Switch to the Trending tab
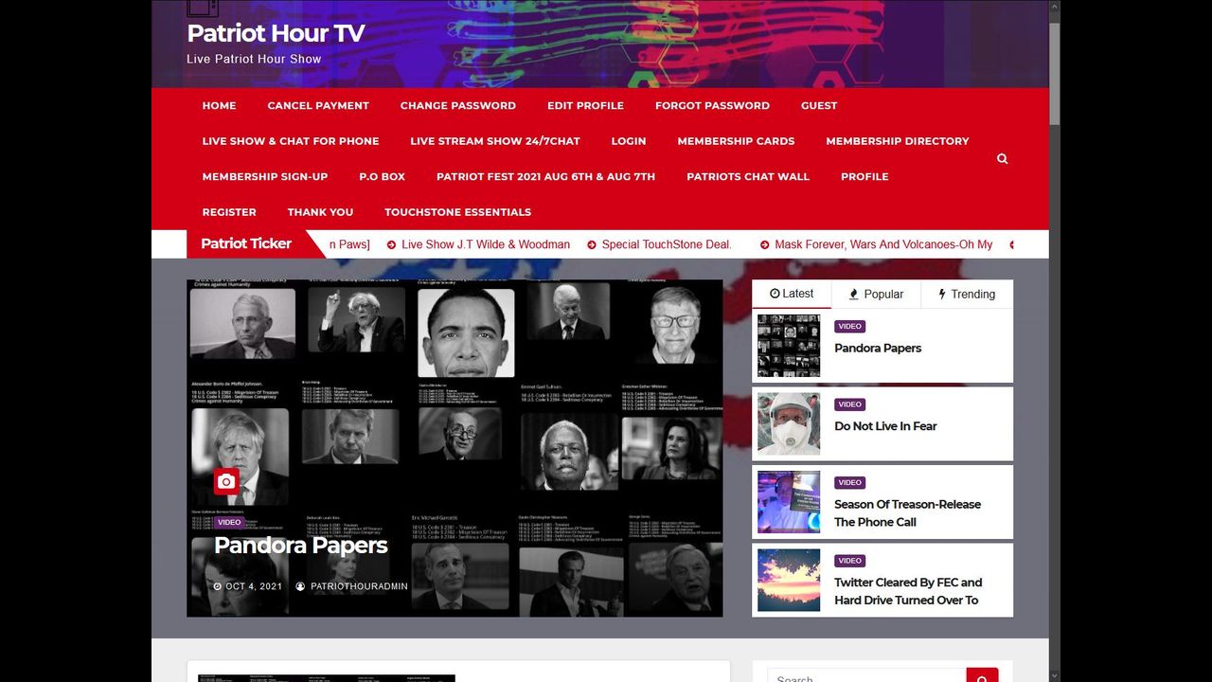 coord(967,295)
